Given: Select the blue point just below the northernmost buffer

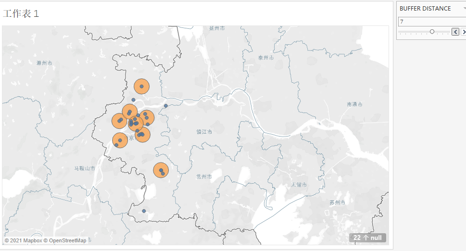Looking at the screenshot, I should [133, 100].
